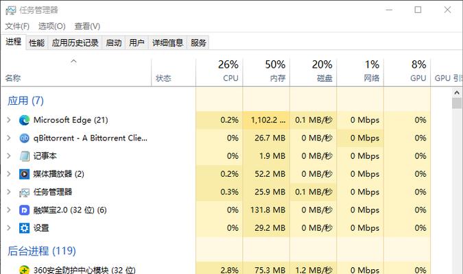The image size is (463, 274).
Task: Switch to the 启动 tab
Action: point(114,42)
